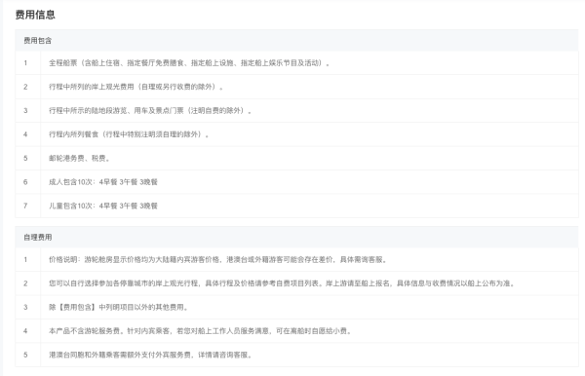Click number 4 beside 本产品不含游轮服务费
585x376 pixels.
(25, 330)
